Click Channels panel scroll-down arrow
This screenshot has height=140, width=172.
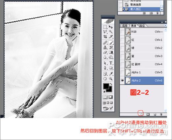click(x=165, y=111)
